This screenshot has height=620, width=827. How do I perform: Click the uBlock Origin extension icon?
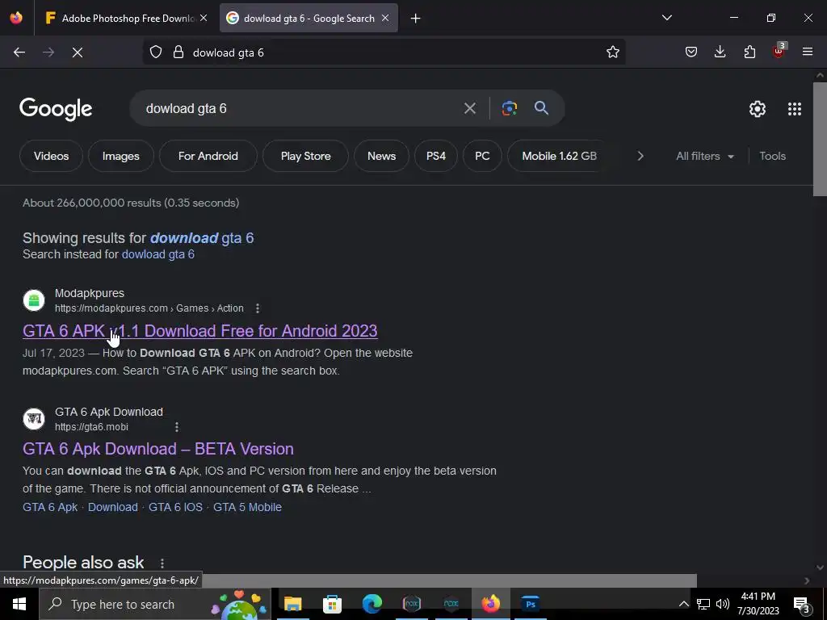click(x=779, y=51)
